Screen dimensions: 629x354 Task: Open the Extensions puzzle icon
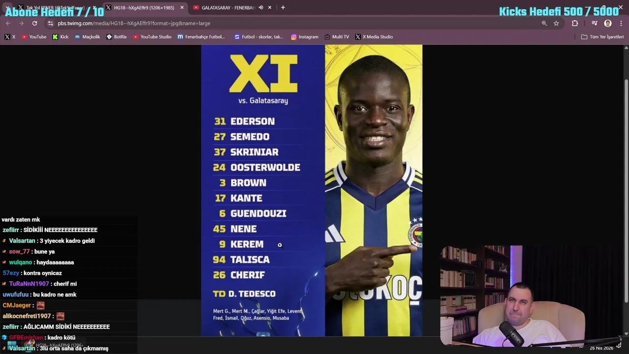pos(575,23)
